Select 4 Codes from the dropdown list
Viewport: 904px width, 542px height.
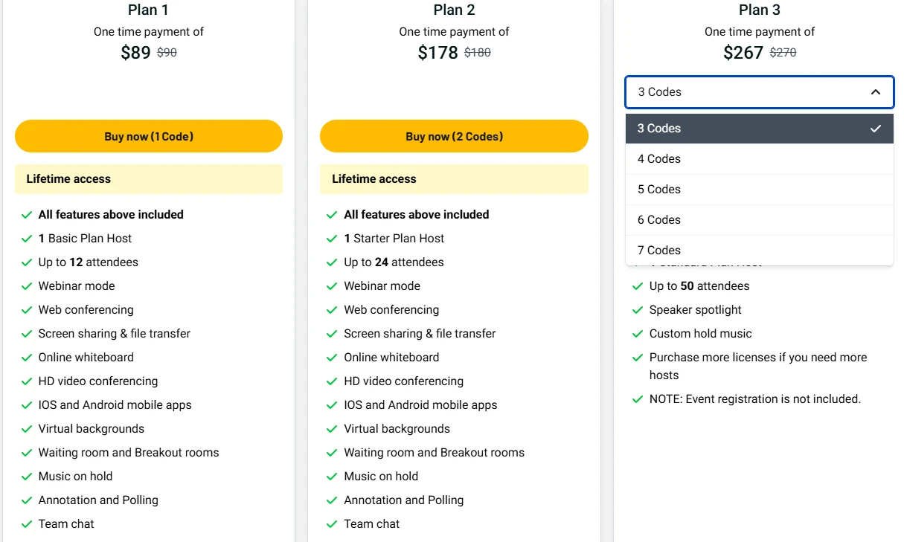click(759, 159)
